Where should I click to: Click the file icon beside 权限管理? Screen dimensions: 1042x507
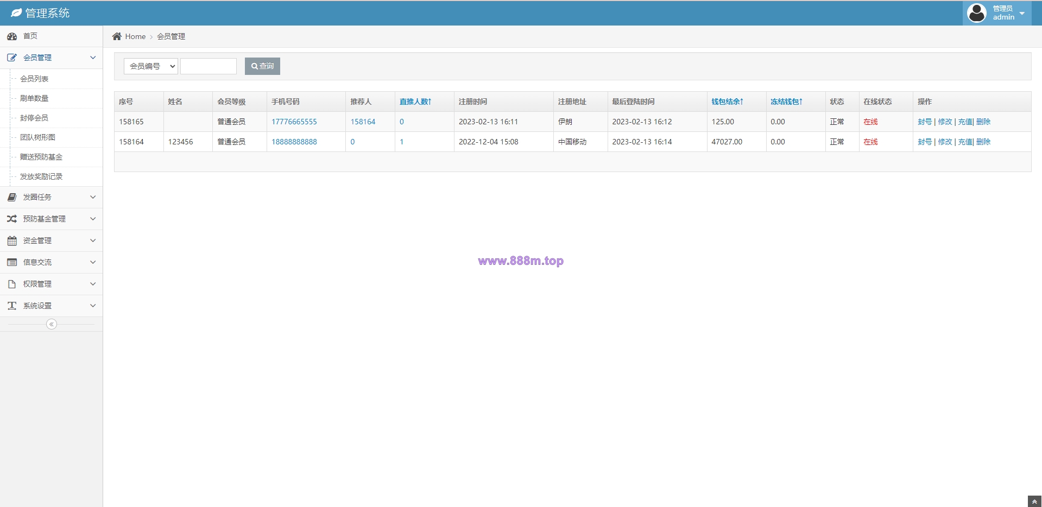(x=12, y=284)
